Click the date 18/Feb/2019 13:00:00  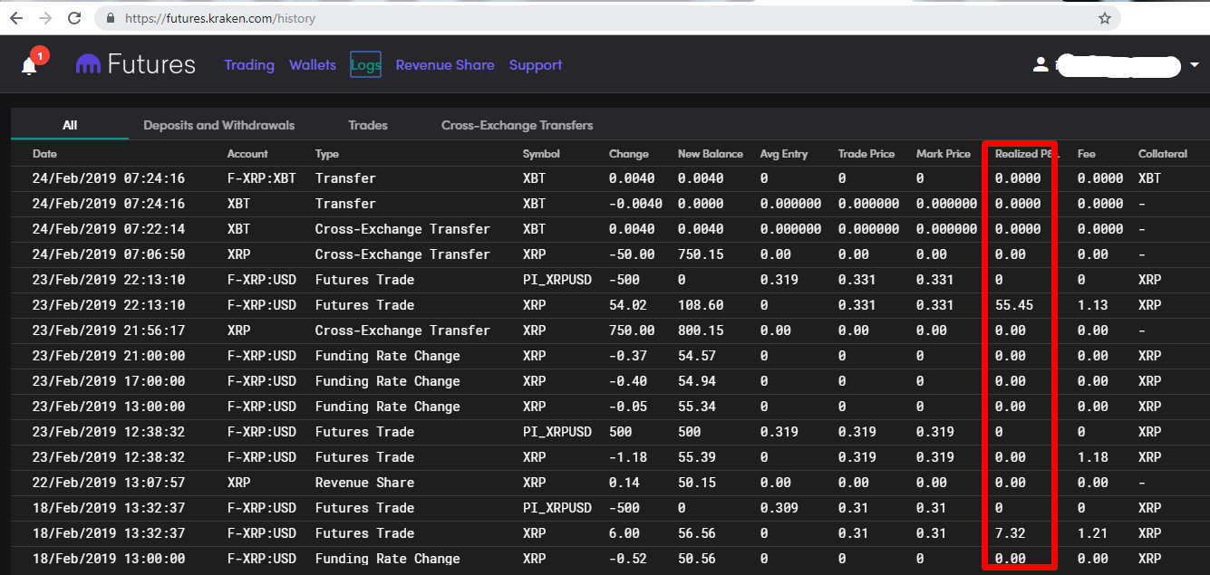point(109,559)
